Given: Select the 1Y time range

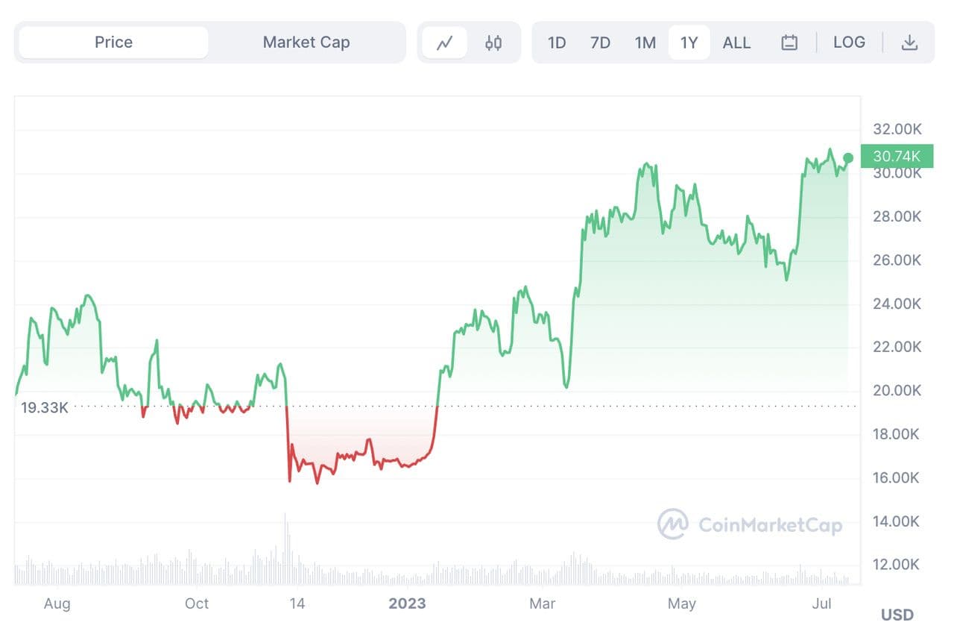Looking at the screenshot, I should tap(689, 43).
